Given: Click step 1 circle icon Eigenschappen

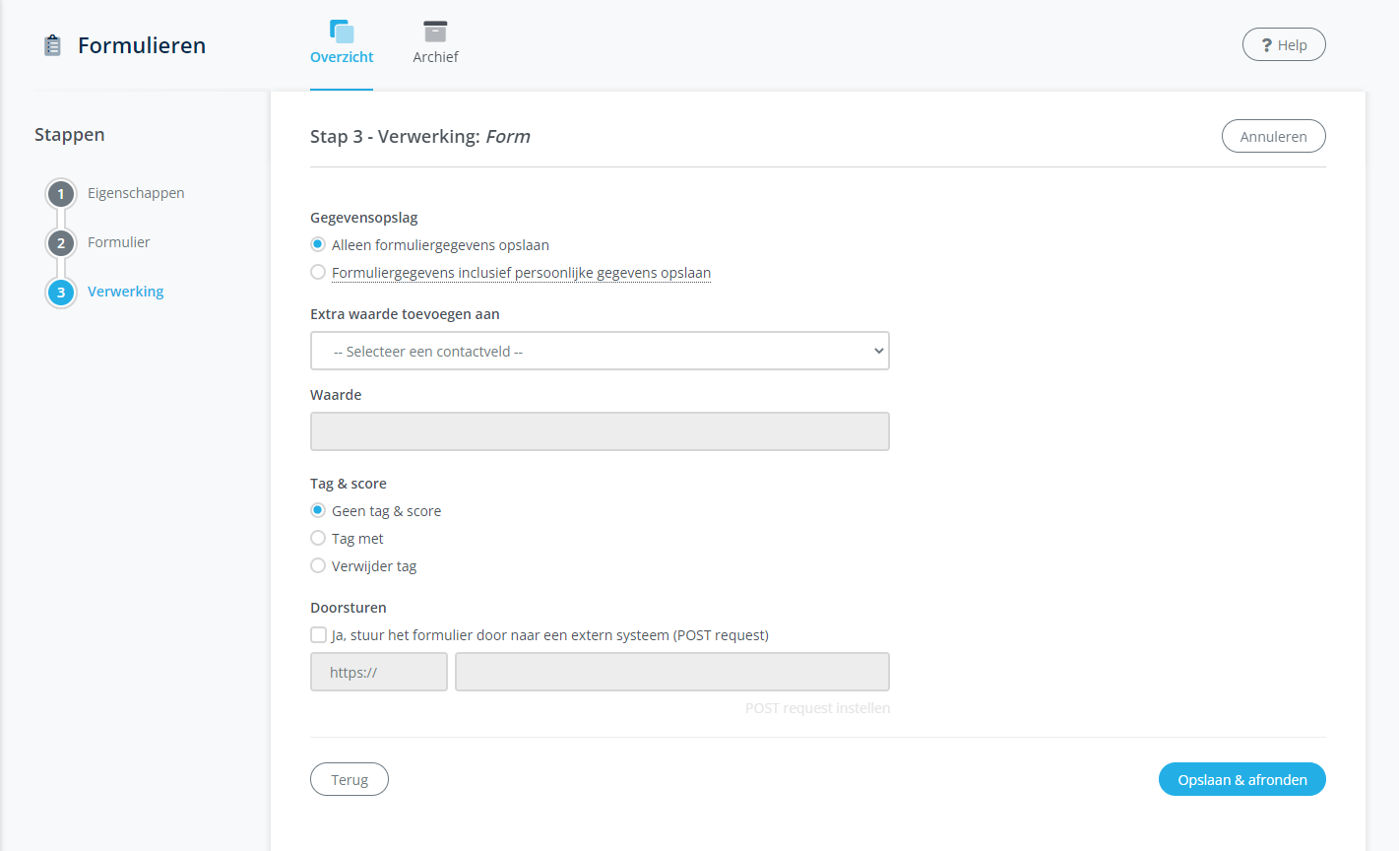Looking at the screenshot, I should click(61, 194).
